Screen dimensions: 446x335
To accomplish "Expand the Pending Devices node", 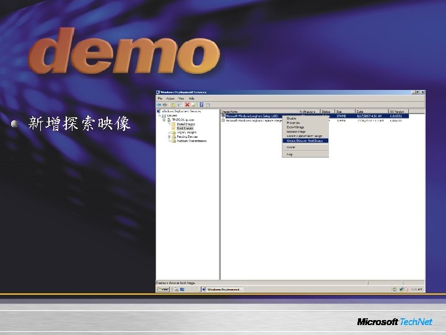I will pos(168,136).
